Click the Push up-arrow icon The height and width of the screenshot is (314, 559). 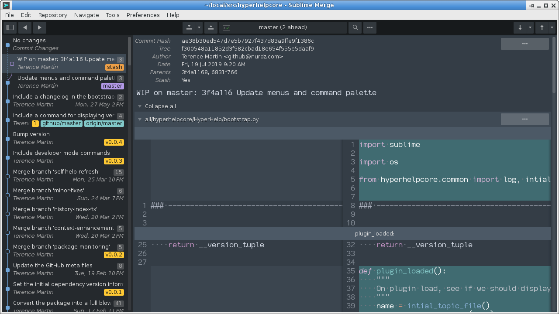542,27
